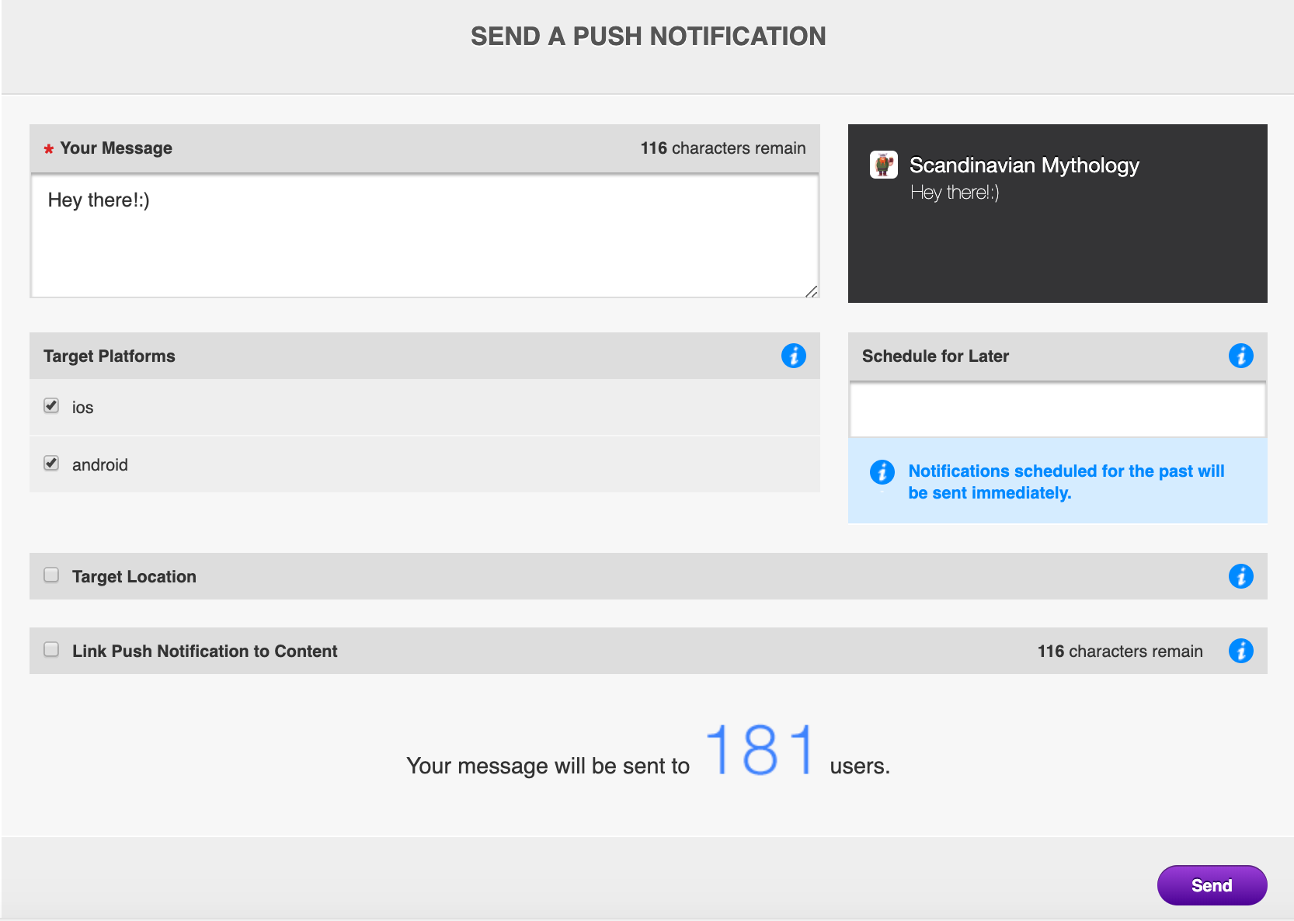The height and width of the screenshot is (921, 1294).
Task: Click the android platform label
Action: (99, 465)
